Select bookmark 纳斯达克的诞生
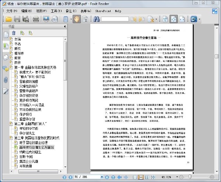Image resolution: width=221 pixels, height=182 pixels. coord(30,152)
